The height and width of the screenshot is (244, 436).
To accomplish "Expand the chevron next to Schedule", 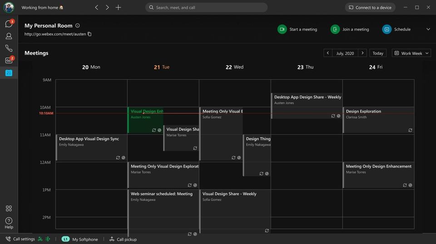I will (x=428, y=29).
